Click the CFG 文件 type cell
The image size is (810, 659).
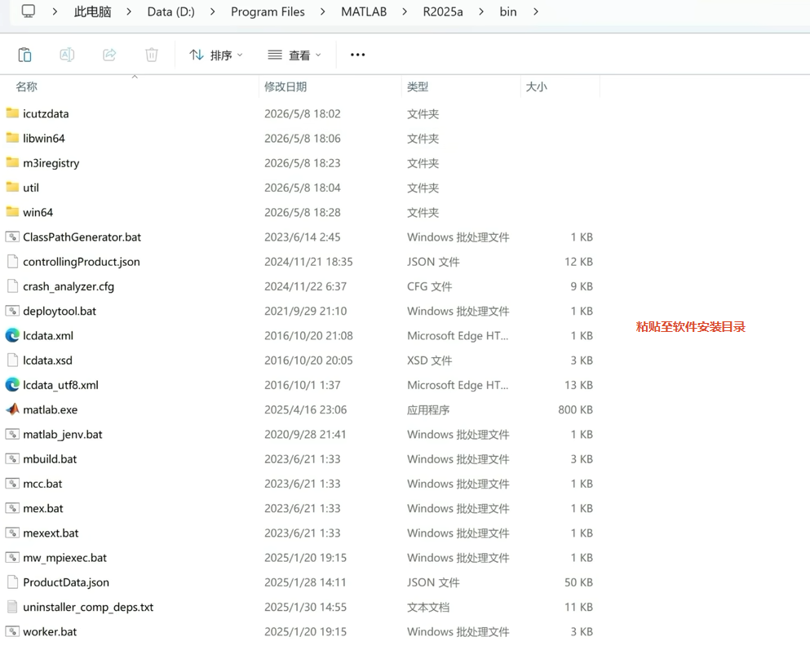(x=429, y=286)
